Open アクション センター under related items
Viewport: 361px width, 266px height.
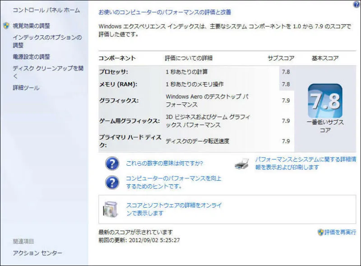(x=37, y=253)
